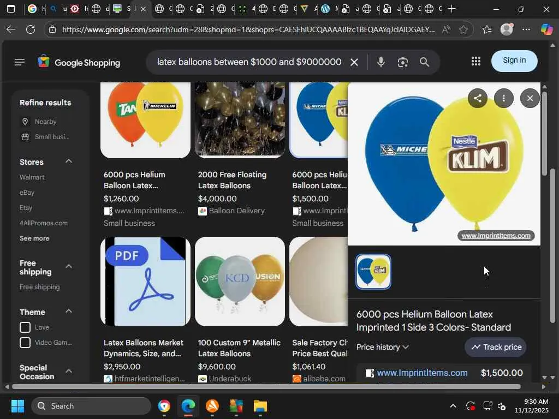This screenshot has height=419, width=559.
Task: Collapse the Theme filter section
Action: [x=69, y=311]
